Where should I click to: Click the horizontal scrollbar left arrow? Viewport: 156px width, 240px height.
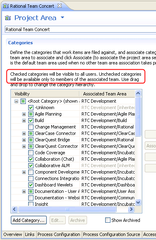click(x=15, y=209)
